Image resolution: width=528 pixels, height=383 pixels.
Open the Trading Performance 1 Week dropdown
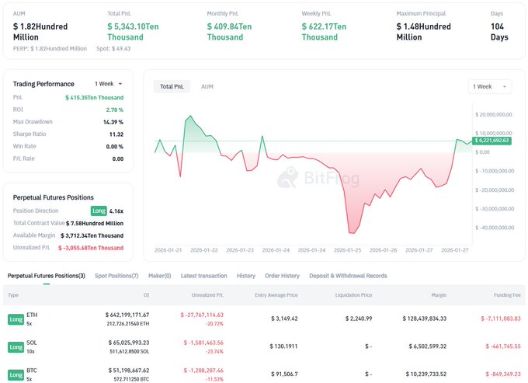[x=108, y=84]
